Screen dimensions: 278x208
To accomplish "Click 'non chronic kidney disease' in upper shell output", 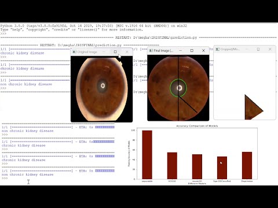I will [x=26, y=84].
